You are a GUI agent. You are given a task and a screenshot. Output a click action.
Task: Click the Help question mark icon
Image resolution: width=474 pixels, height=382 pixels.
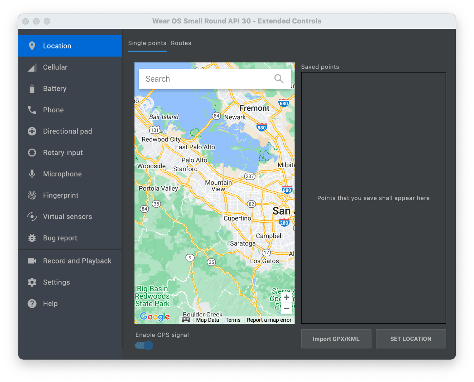pos(32,303)
